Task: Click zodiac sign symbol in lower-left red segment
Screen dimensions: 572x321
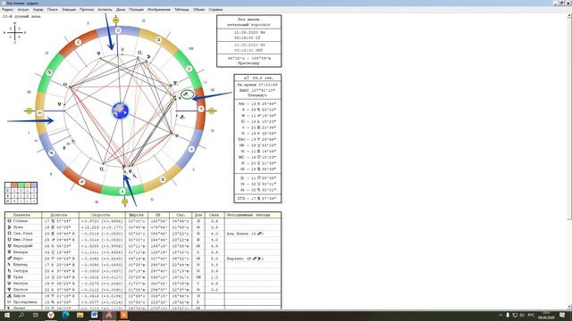Action: click(82, 182)
